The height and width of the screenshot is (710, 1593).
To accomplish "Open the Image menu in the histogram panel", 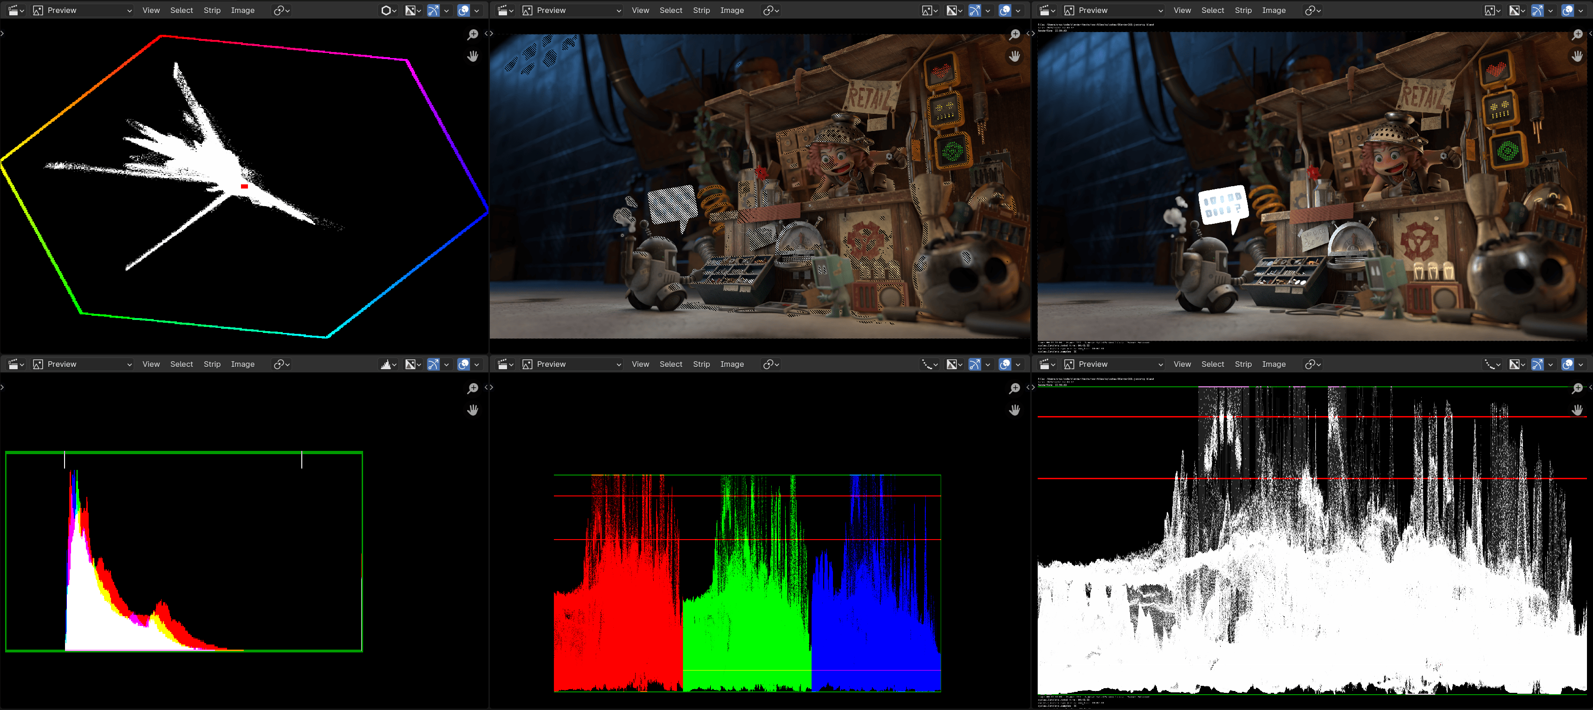I will click(242, 364).
